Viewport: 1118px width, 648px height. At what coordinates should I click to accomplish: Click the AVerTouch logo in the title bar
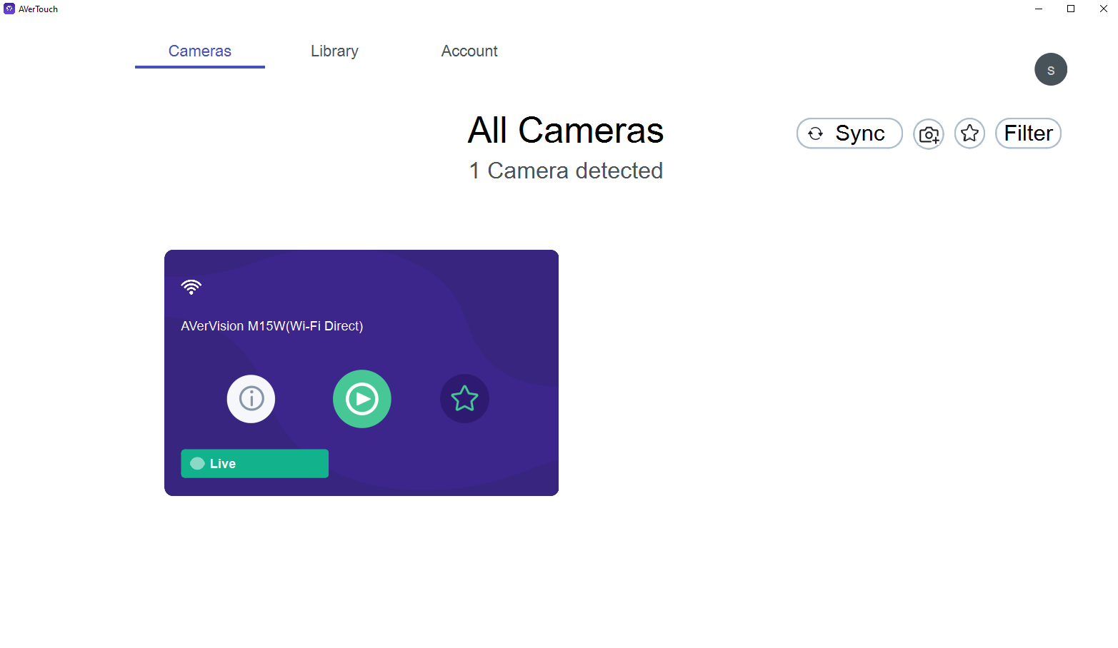coord(9,9)
